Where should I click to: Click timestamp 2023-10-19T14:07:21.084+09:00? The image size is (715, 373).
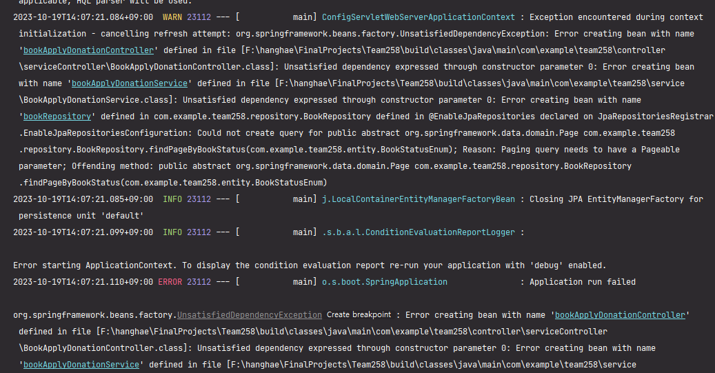83,17
